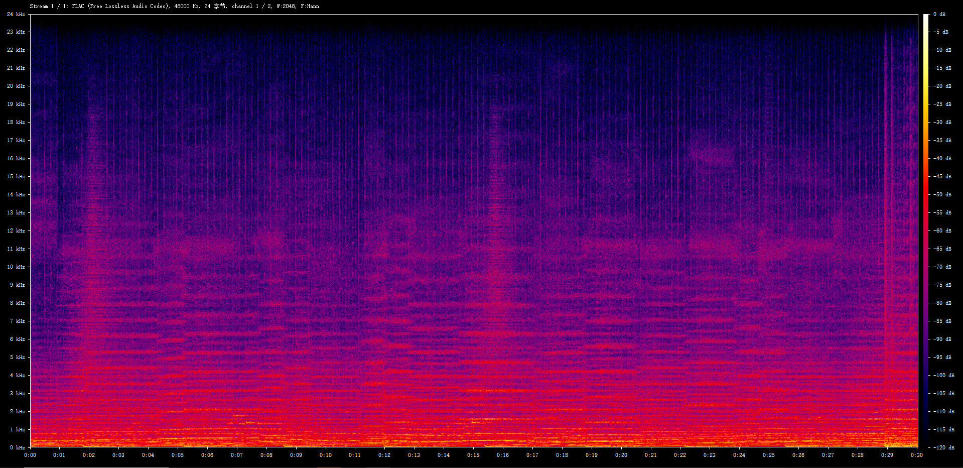963x468 pixels.
Task: Select the "0:02" time axis label
Action: pyautogui.click(x=89, y=455)
